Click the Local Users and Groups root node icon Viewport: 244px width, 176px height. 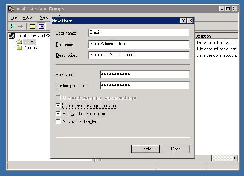point(12,36)
